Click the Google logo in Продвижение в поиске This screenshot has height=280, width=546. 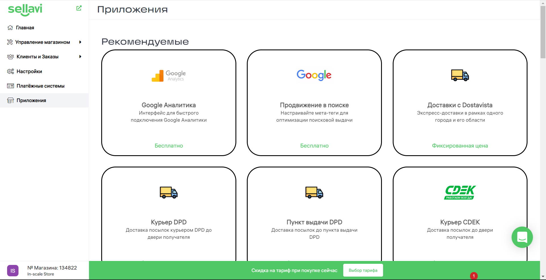(x=314, y=75)
